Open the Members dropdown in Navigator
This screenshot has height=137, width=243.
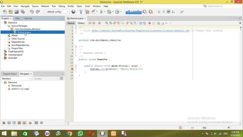(16, 79)
